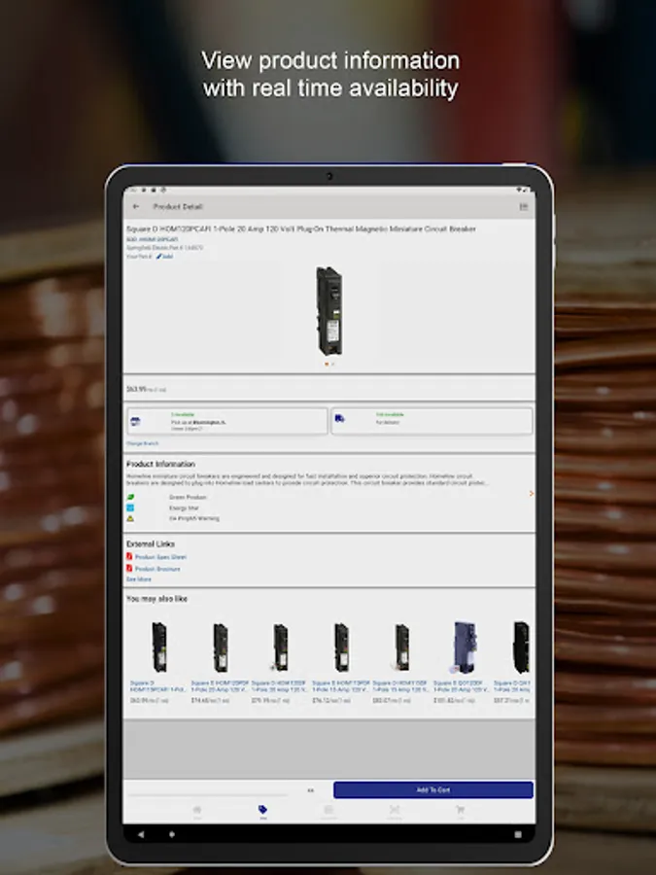Open the scanner tab in bottom navigation
The image size is (656, 875).
point(395,812)
